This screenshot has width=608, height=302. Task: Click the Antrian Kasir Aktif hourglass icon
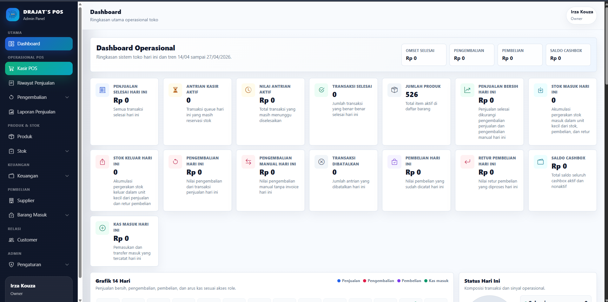[x=175, y=90]
